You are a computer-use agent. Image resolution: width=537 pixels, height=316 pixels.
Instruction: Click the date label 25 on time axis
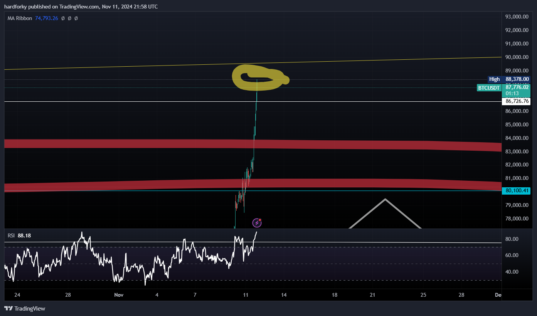pos(423,295)
